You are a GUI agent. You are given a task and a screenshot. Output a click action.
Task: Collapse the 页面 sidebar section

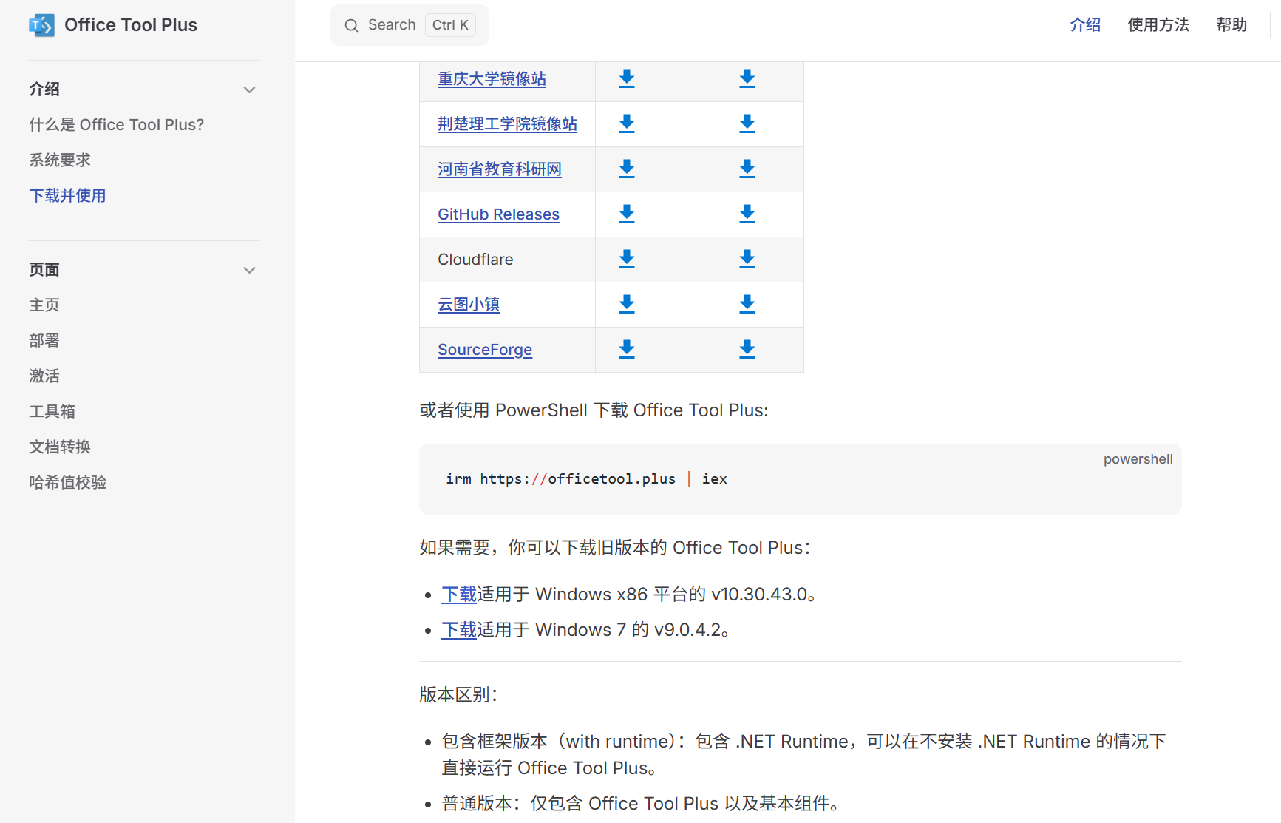(249, 270)
